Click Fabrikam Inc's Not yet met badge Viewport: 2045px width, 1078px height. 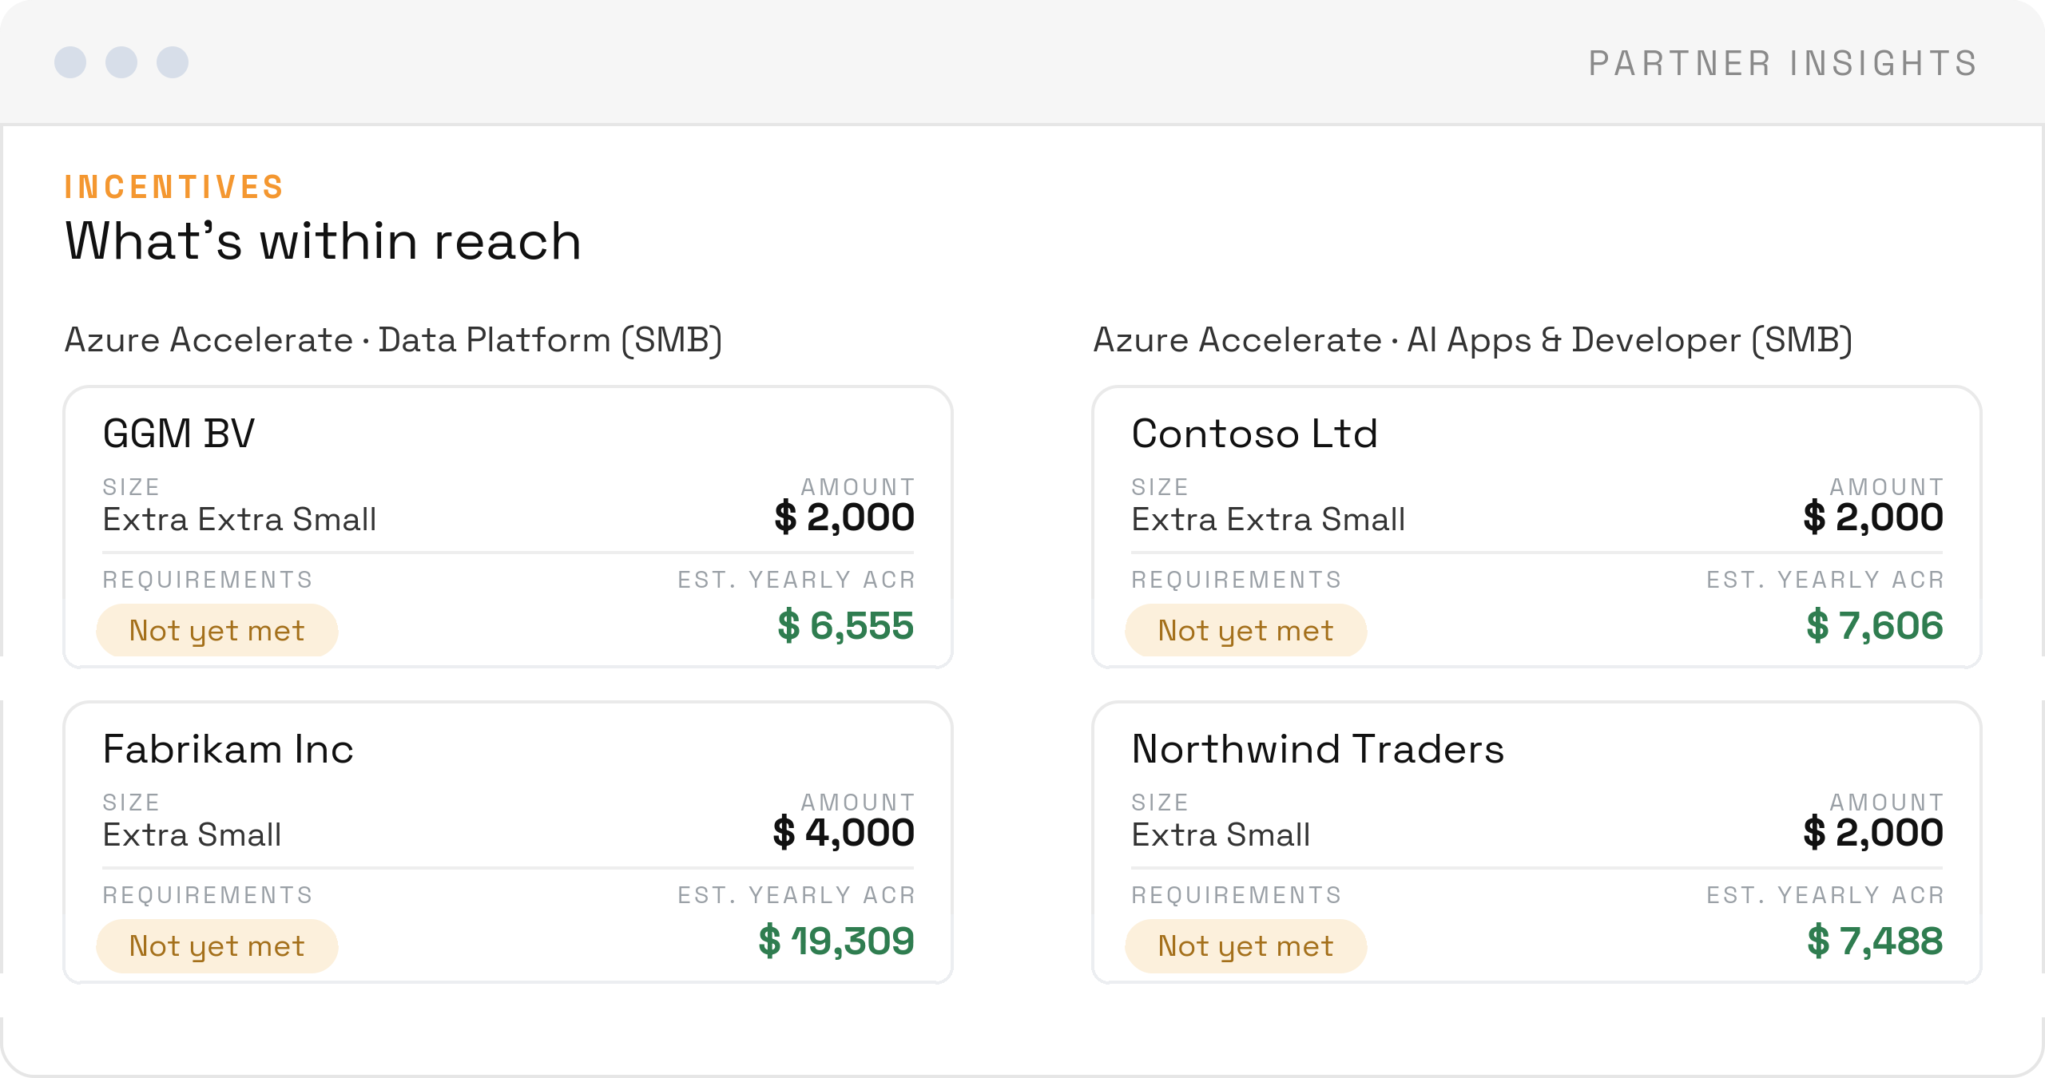pyautogui.click(x=217, y=945)
